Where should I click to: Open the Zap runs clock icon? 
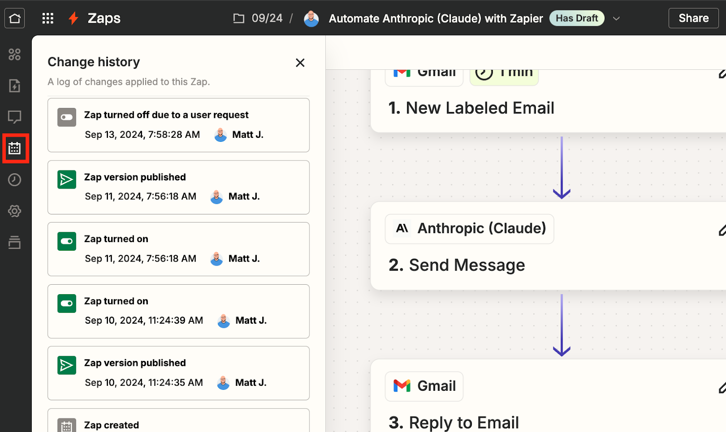pos(15,180)
